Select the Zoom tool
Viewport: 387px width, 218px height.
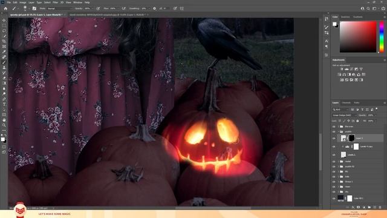pyautogui.click(x=4, y=125)
